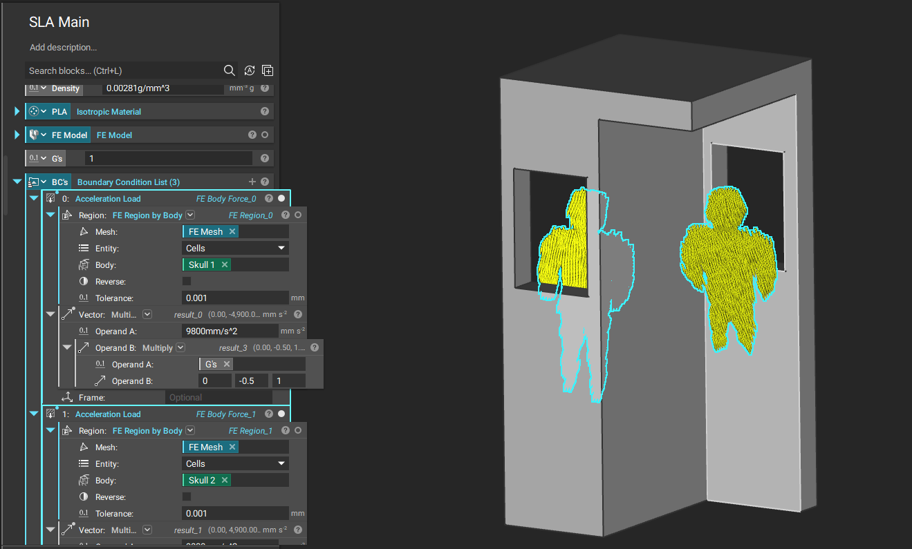Toggle visibility circle of FE Model block
The height and width of the screenshot is (549, 912).
click(265, 135)
